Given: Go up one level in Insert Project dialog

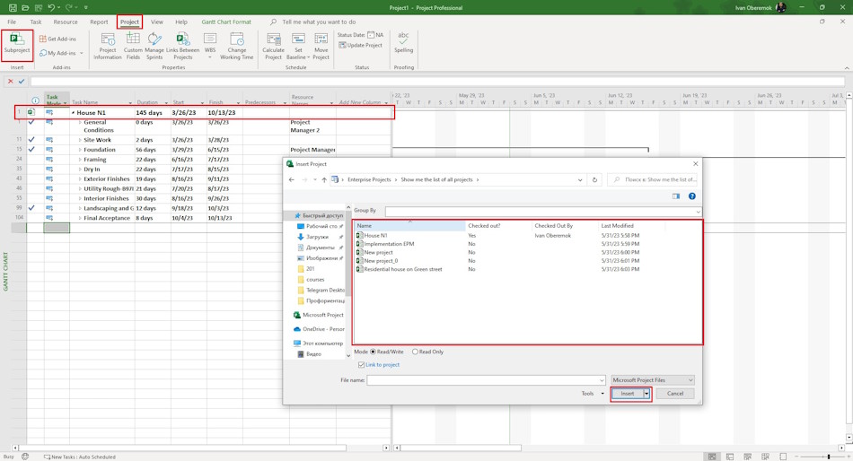Looking at the screenshot, I should point(323,180).
